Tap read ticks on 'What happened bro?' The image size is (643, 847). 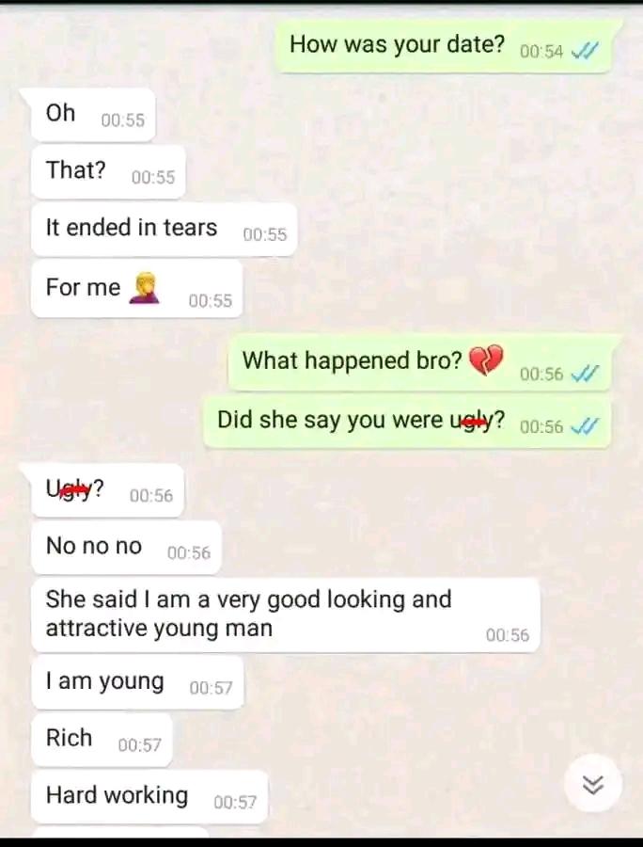coord(585,374)
